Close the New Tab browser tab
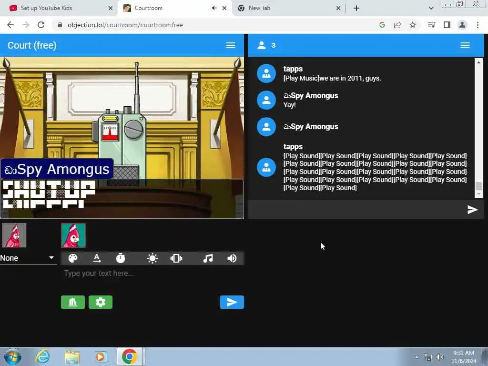 (x=338, y=9)
